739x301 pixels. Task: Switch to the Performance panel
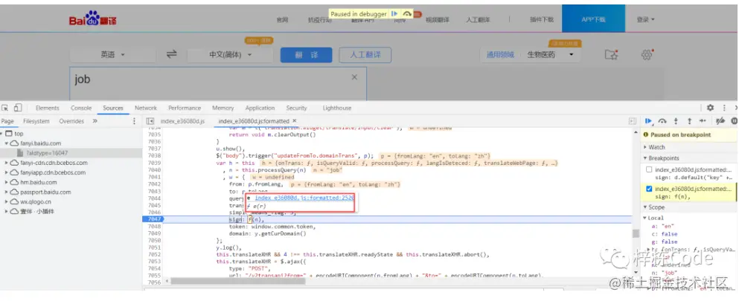pos(185,108)
